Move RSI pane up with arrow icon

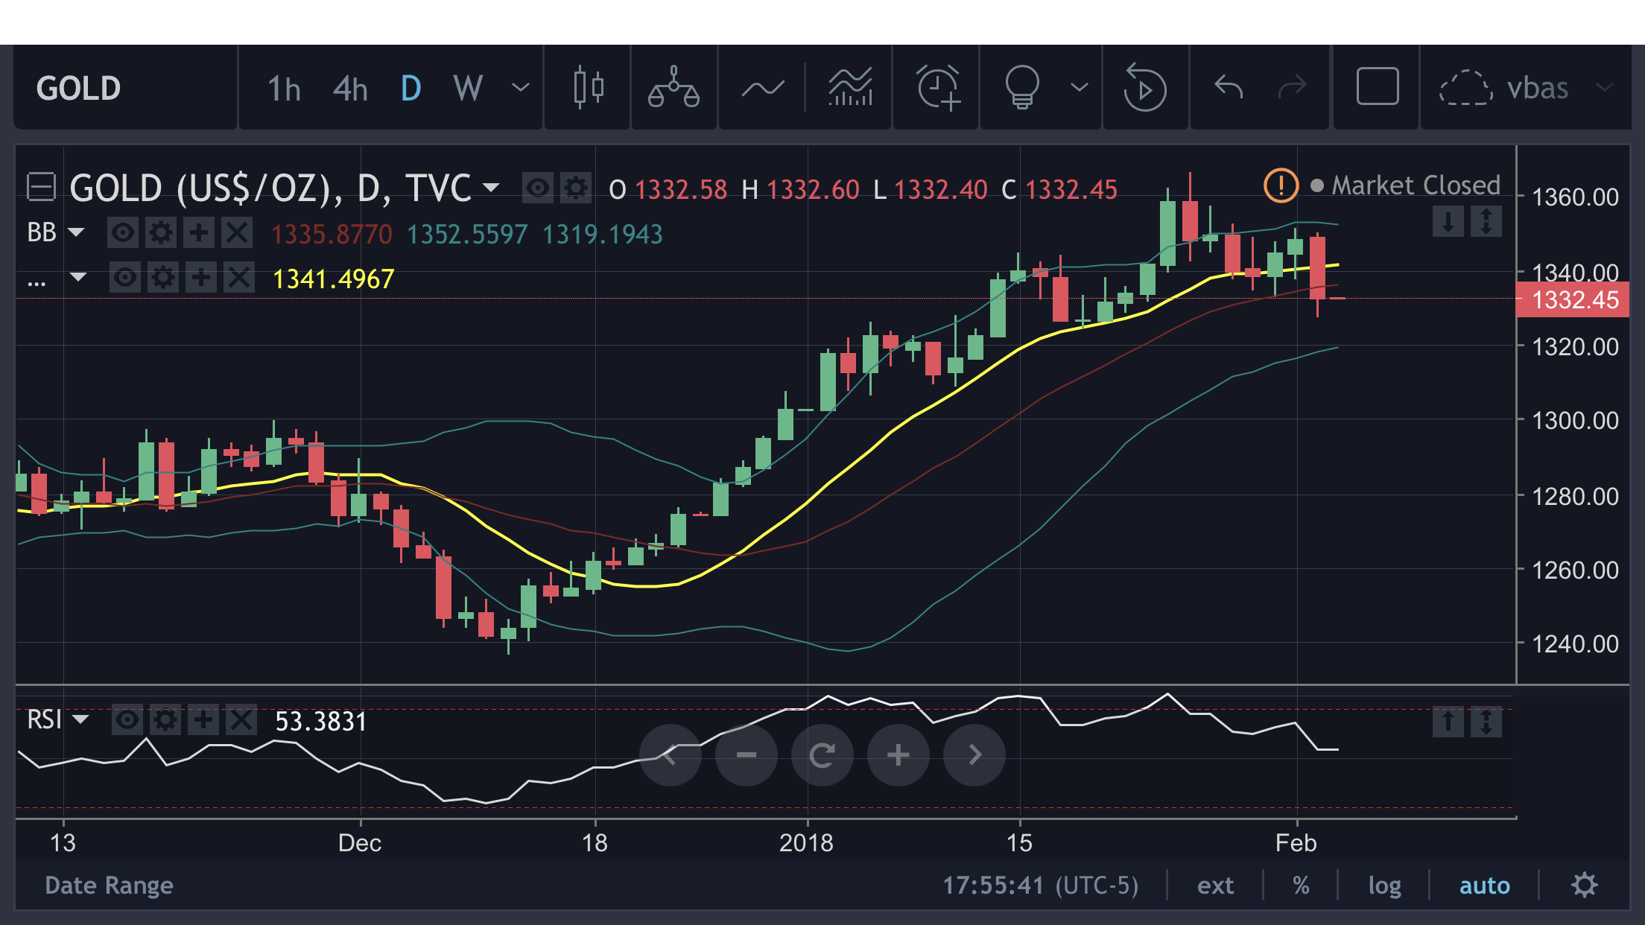(1448, 721)
